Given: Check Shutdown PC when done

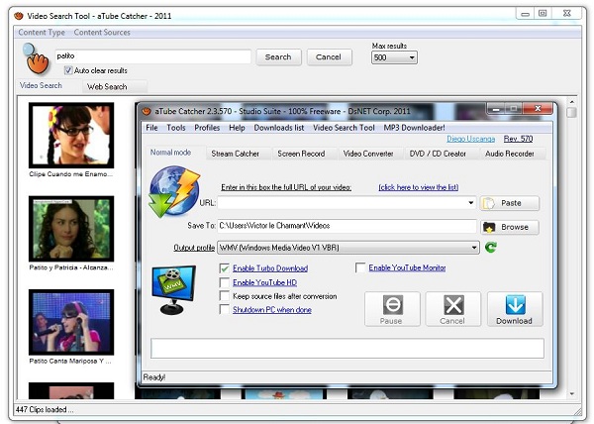Looking at the screenshot, I should 225,310.
